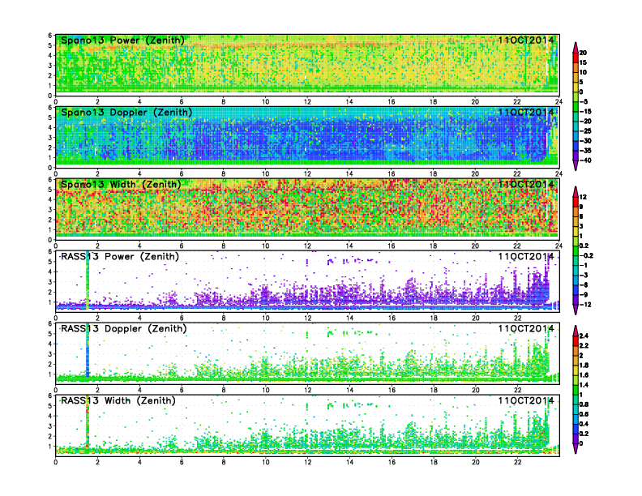Click the colorbar label -40
642x496 pixels.
point(585,160)
